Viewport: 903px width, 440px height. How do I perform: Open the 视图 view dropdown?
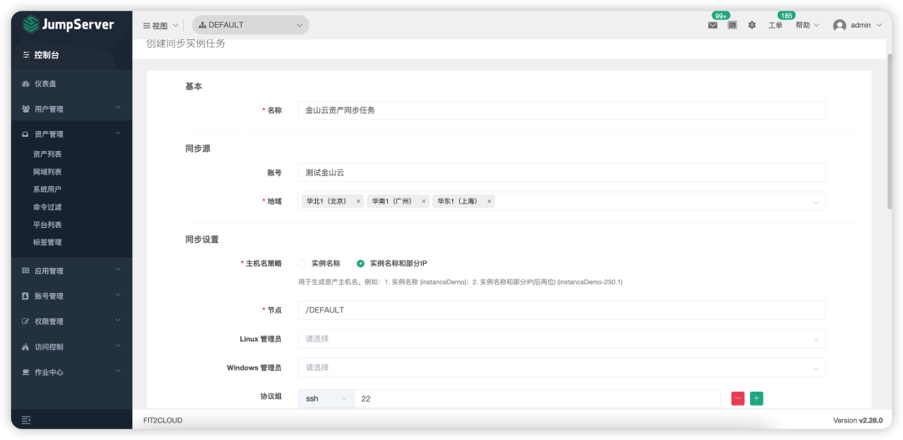(161, 25)
